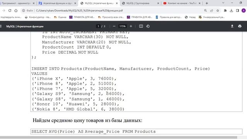
Task: Bookmark this page with the star icon
Action: 218,10
